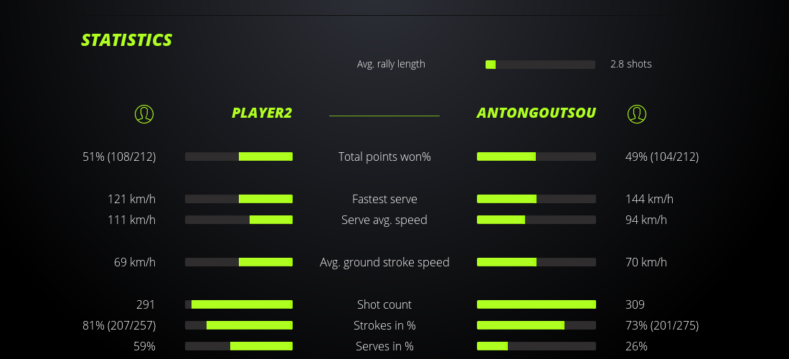Viewport: 789px width, 359px height.
Task: Click PLAYER2's Avg. ground stroke speed bar
Action: pyautogui.click(x=239, y=262)
